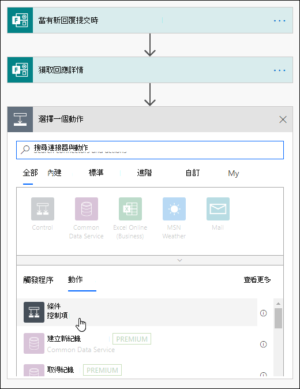Click the Forms icon on 獲取回應詳情 step
This screenshot has height=389, width=300.
20,70
